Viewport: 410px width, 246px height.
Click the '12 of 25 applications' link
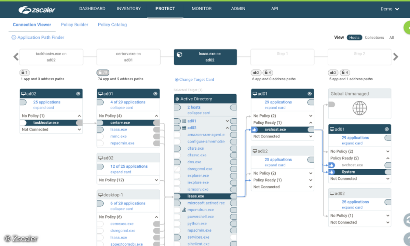pyautogui.click(x=129, y=166)
